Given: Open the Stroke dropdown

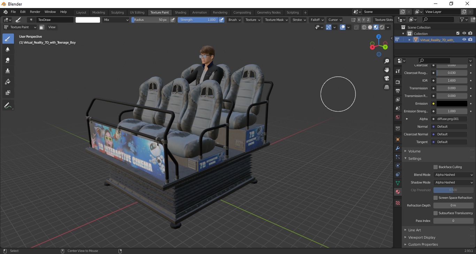Looking at the screenshot, I should tap(299, 20).
